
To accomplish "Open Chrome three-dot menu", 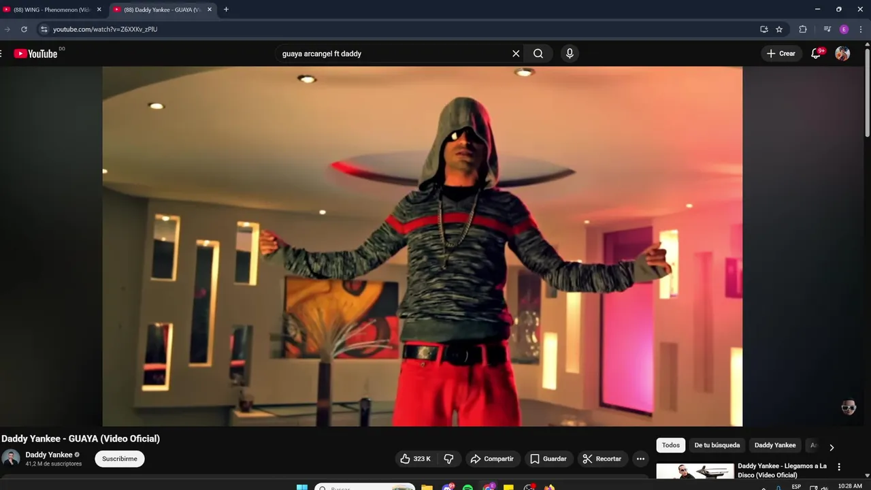I will click(861, 29).
